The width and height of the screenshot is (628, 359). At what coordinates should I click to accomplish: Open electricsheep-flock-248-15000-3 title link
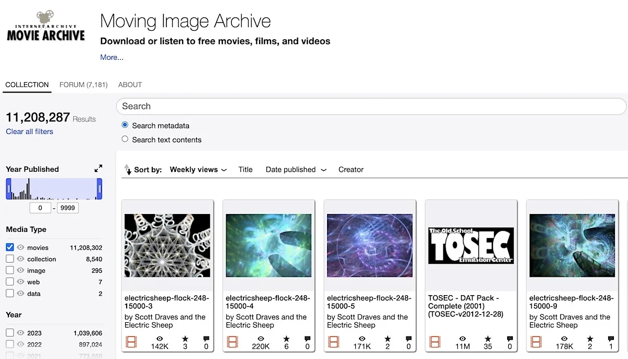167,302
